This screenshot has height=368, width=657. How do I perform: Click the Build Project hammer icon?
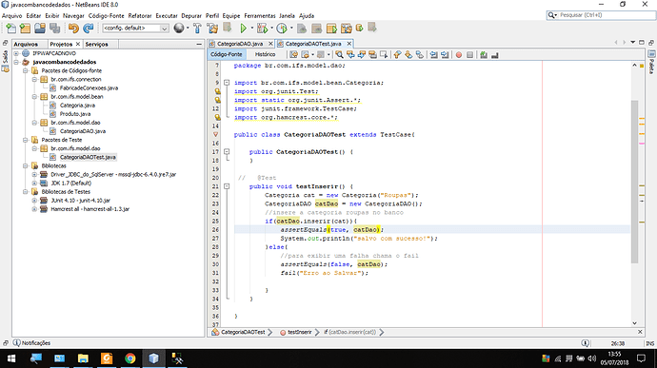coord(197,29)
